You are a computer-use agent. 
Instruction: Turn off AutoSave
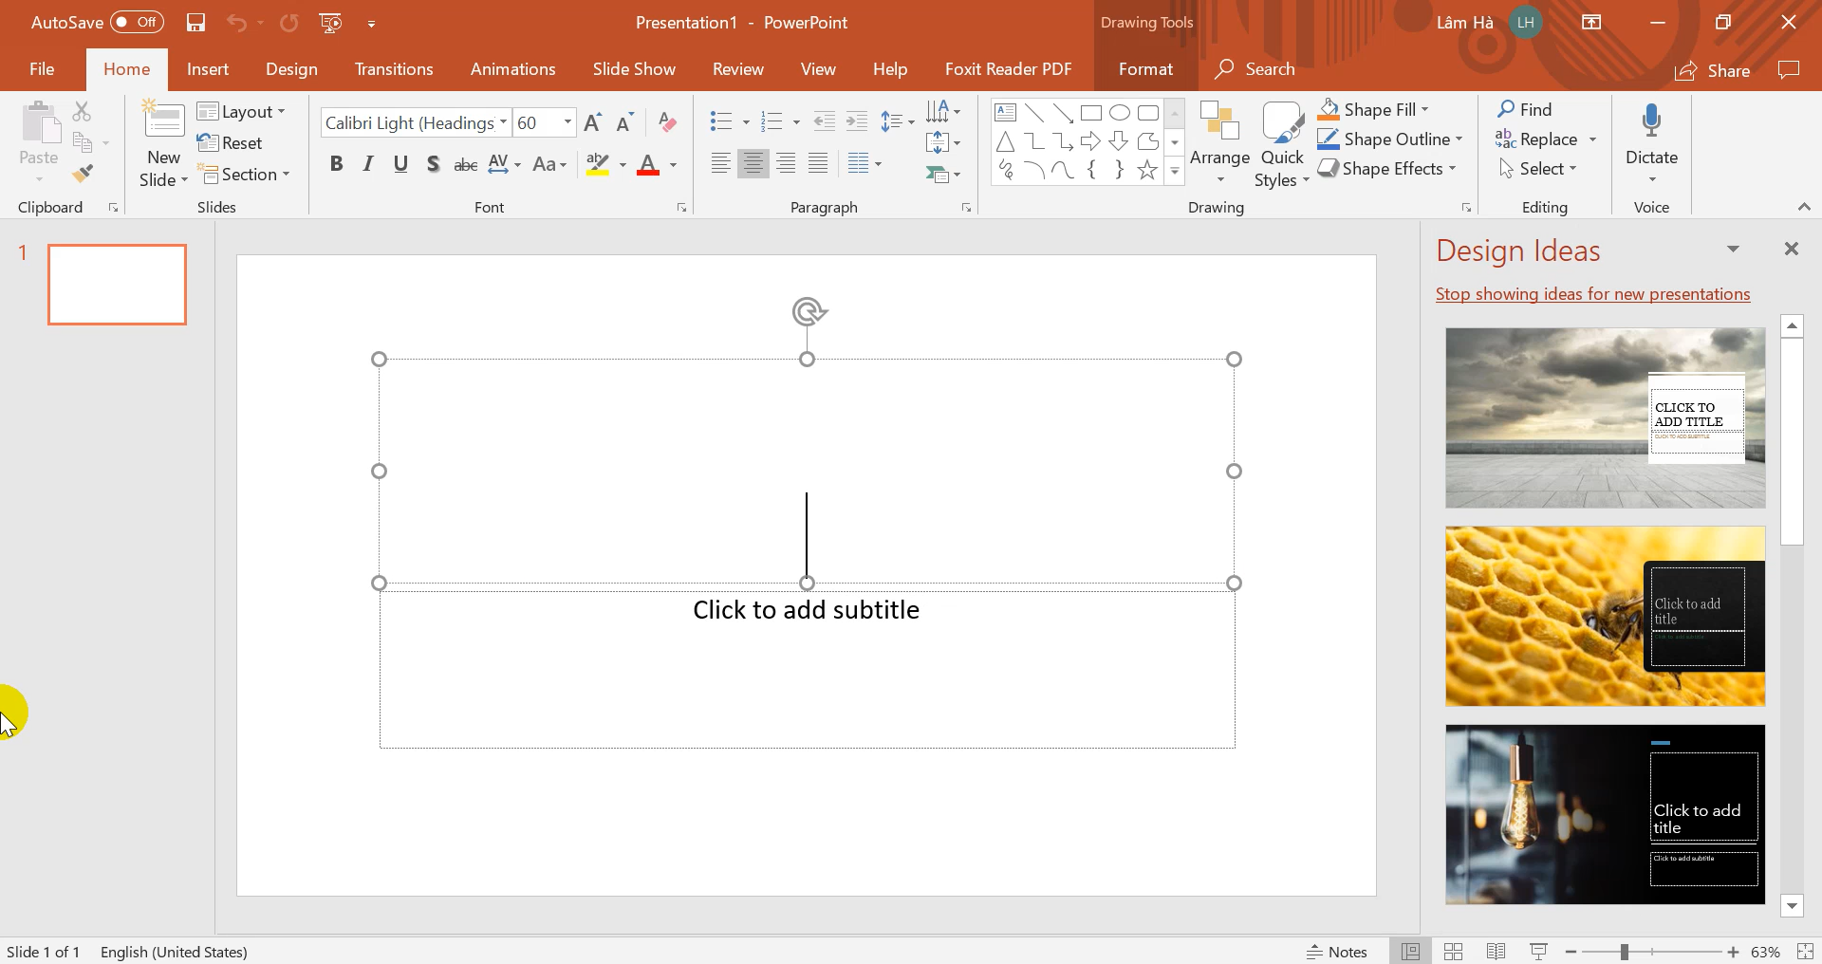point(136,22)
